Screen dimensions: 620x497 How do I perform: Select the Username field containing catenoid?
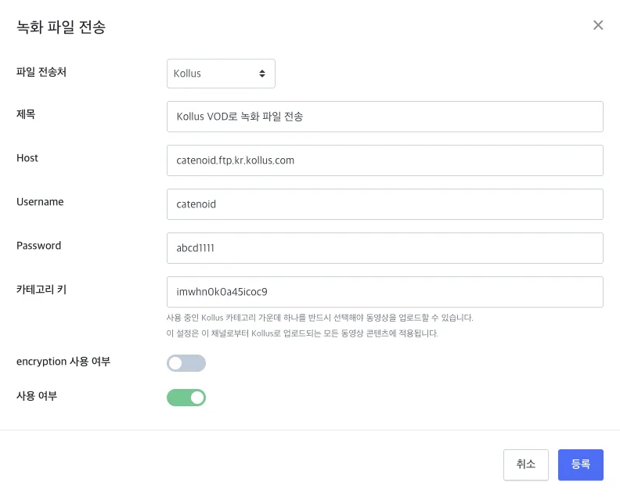pyautogui.click(x=384, y=204)
